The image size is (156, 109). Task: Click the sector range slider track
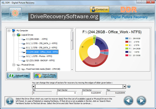[x=79, y=87]
